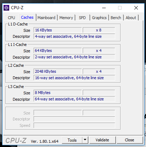The image size is (146, 147).
Task: Click the empty L3 Cache multiplier field
Action: click(99, 93)
